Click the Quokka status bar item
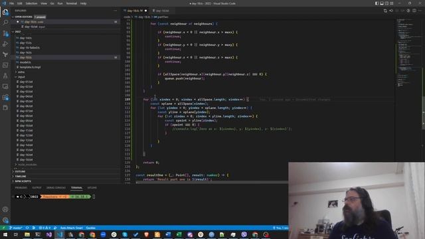 tap(90, 228)
